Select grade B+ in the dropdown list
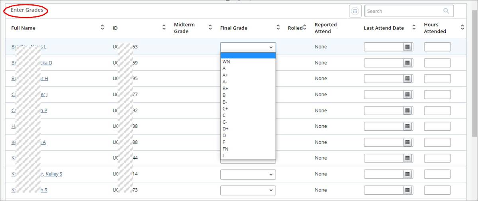Image resolution: width=478 pixels, height=201 pixels. coord(225,89)
